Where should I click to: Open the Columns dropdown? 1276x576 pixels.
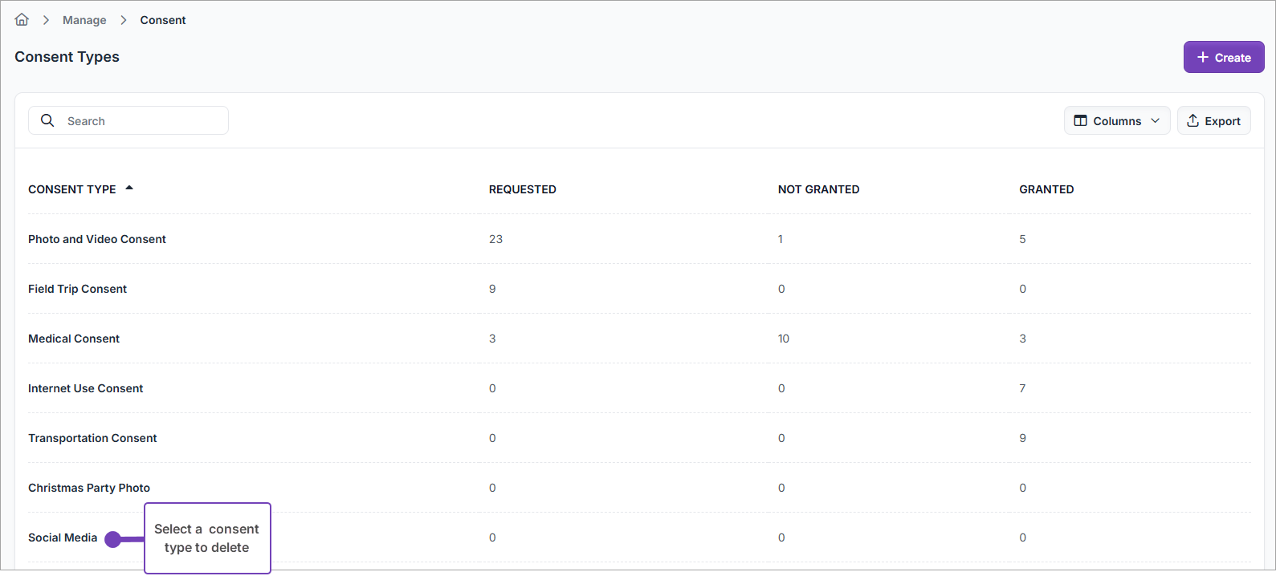(x=1116, y=120)
